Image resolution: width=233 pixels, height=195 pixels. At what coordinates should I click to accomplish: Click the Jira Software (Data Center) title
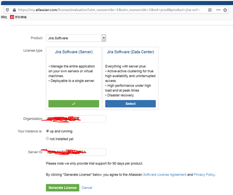tap(130, 52)
